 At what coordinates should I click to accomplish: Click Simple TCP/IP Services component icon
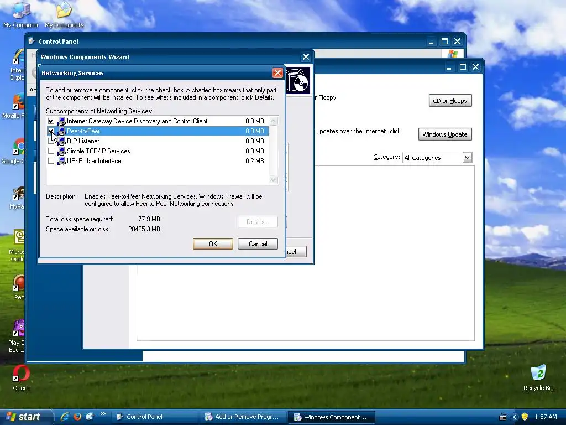[61, 151]
